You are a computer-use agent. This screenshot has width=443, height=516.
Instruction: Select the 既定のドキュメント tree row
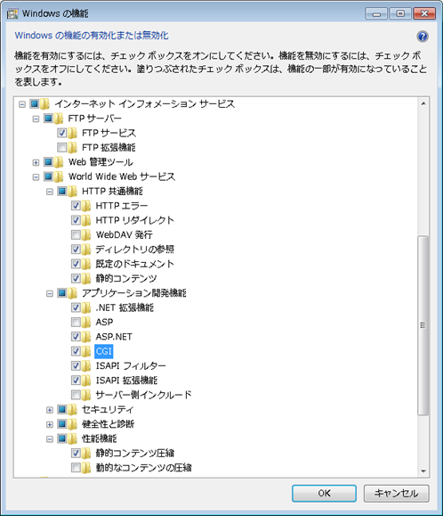[x=134, y=264]
